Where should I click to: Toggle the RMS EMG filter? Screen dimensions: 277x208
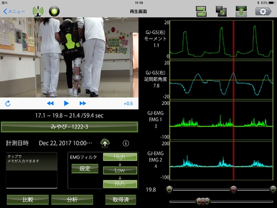[120, 184]
